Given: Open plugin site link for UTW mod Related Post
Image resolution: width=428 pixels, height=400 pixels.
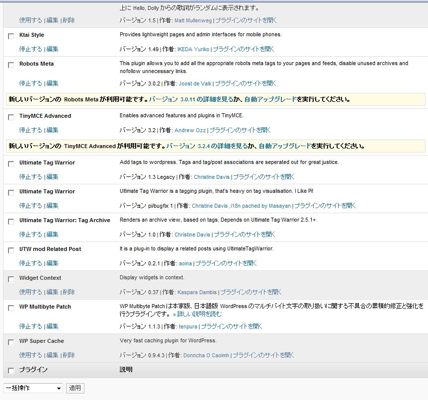Looking at the screenshot, I should tap(226, 263).
